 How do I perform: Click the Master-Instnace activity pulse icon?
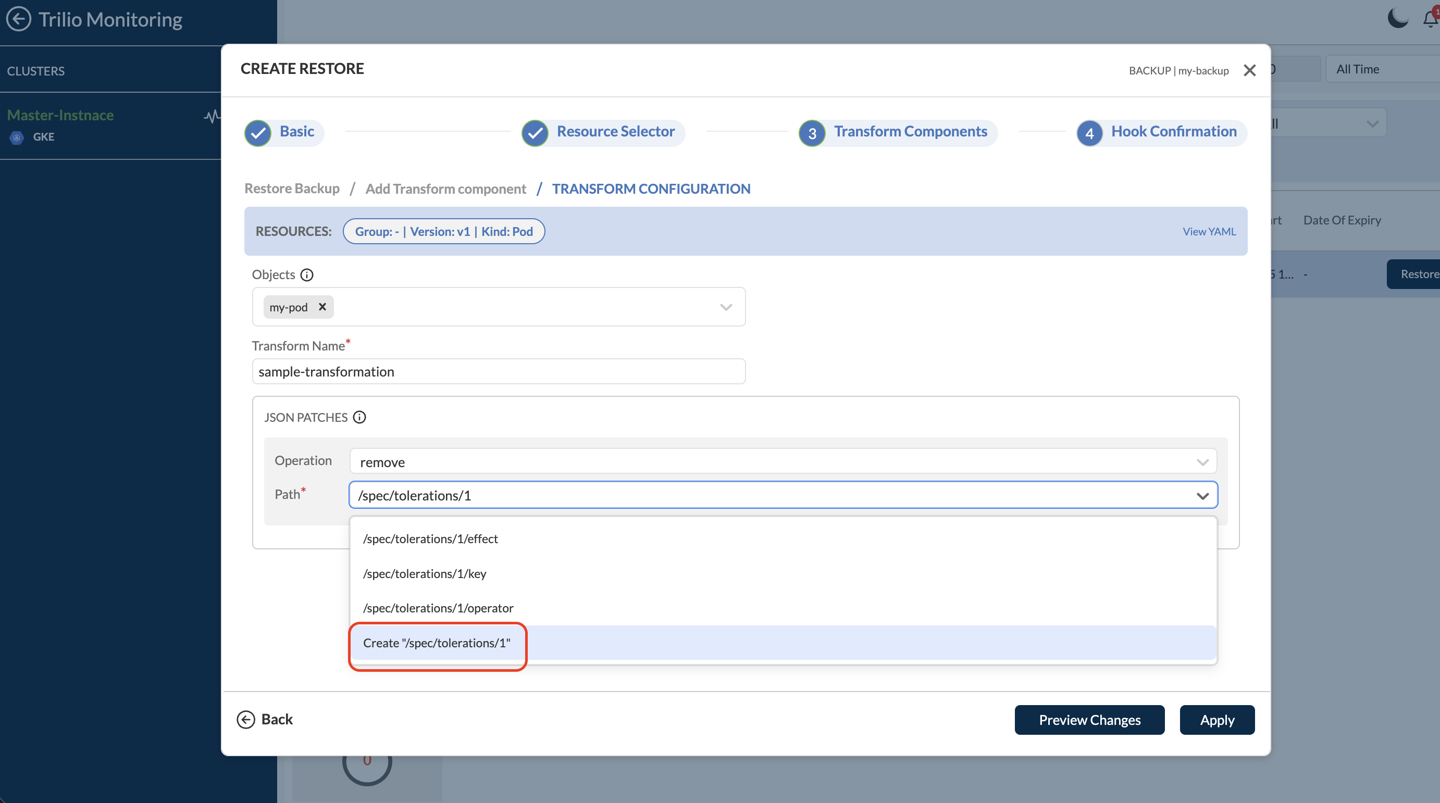[212, 116]
